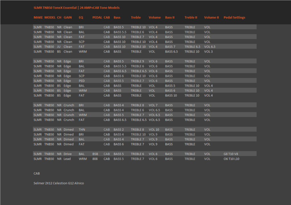Select the 808 pedal cell
Image resolution: width=291 pixels, height=205 pixels.
[95, 159]
